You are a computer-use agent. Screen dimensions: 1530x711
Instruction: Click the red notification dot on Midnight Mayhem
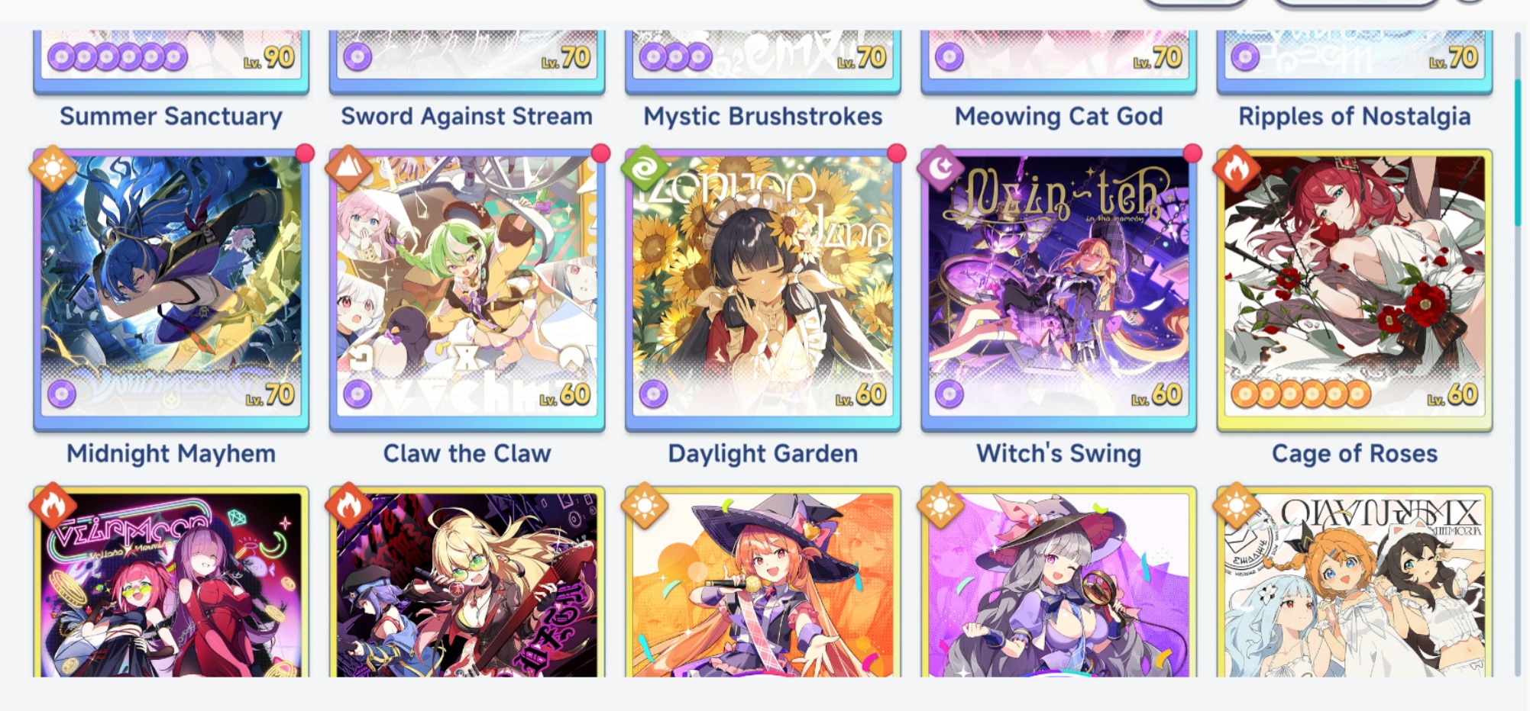305,153
